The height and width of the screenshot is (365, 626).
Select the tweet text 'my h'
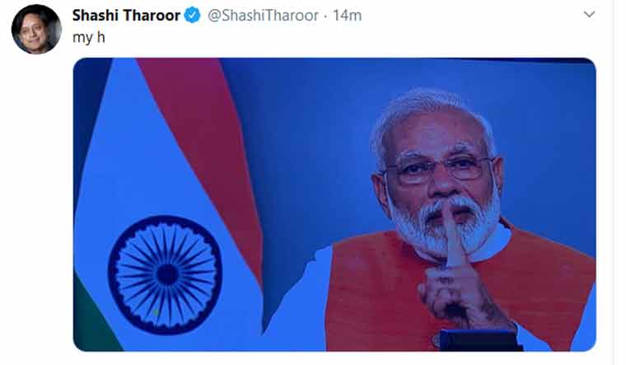tap(89, 38)
